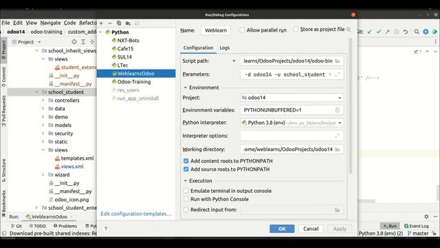Viewport: 440px width, 248px height.
Task: Rollback undo arrow icon in toolbar
Action: [406, 32]
